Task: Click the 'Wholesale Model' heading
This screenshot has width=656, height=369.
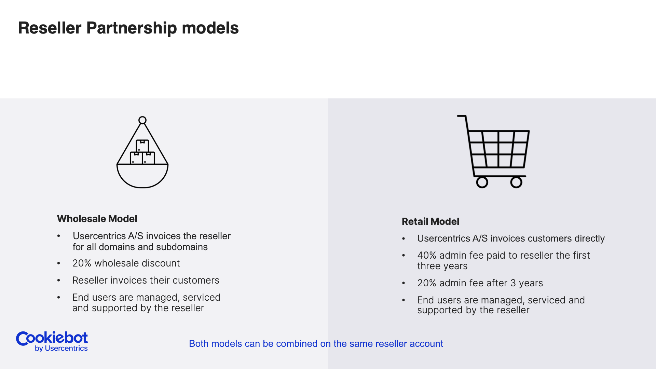Action: (97, 219)
